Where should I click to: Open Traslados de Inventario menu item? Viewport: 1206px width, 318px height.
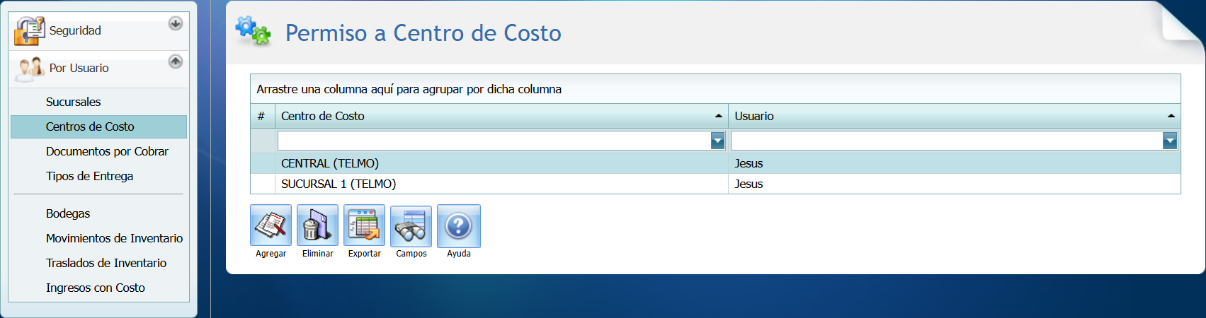(x=106, y=263)
